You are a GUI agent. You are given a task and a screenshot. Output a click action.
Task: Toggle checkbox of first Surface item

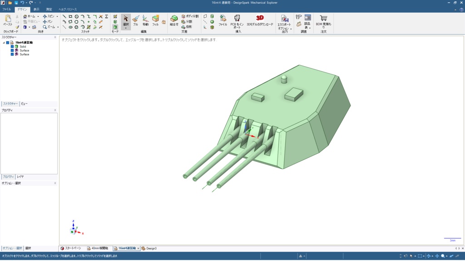click(12, 50)
